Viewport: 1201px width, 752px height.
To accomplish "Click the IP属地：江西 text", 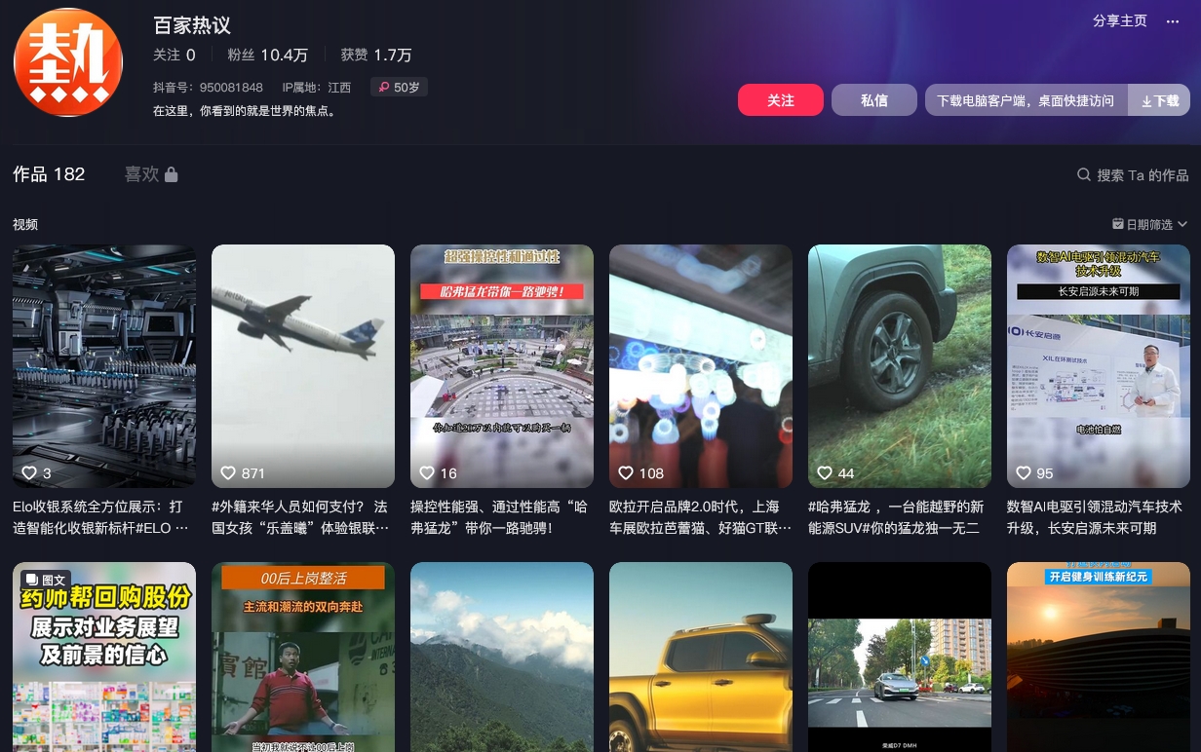I will coord(317,88).
